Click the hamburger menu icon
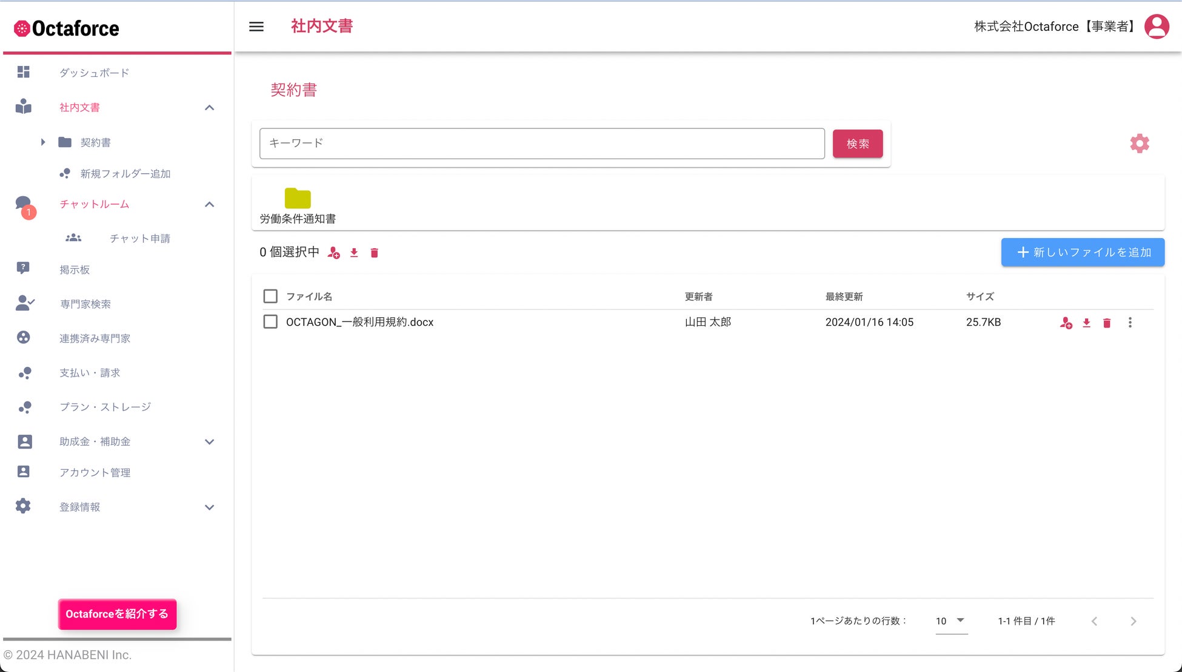The width and height of the screenshot is (1182, 672). tap(256, 27)
